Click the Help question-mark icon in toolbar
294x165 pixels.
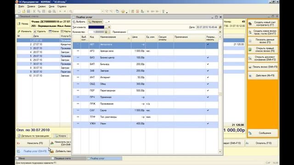pyautogui.click(x=123, y=11)
